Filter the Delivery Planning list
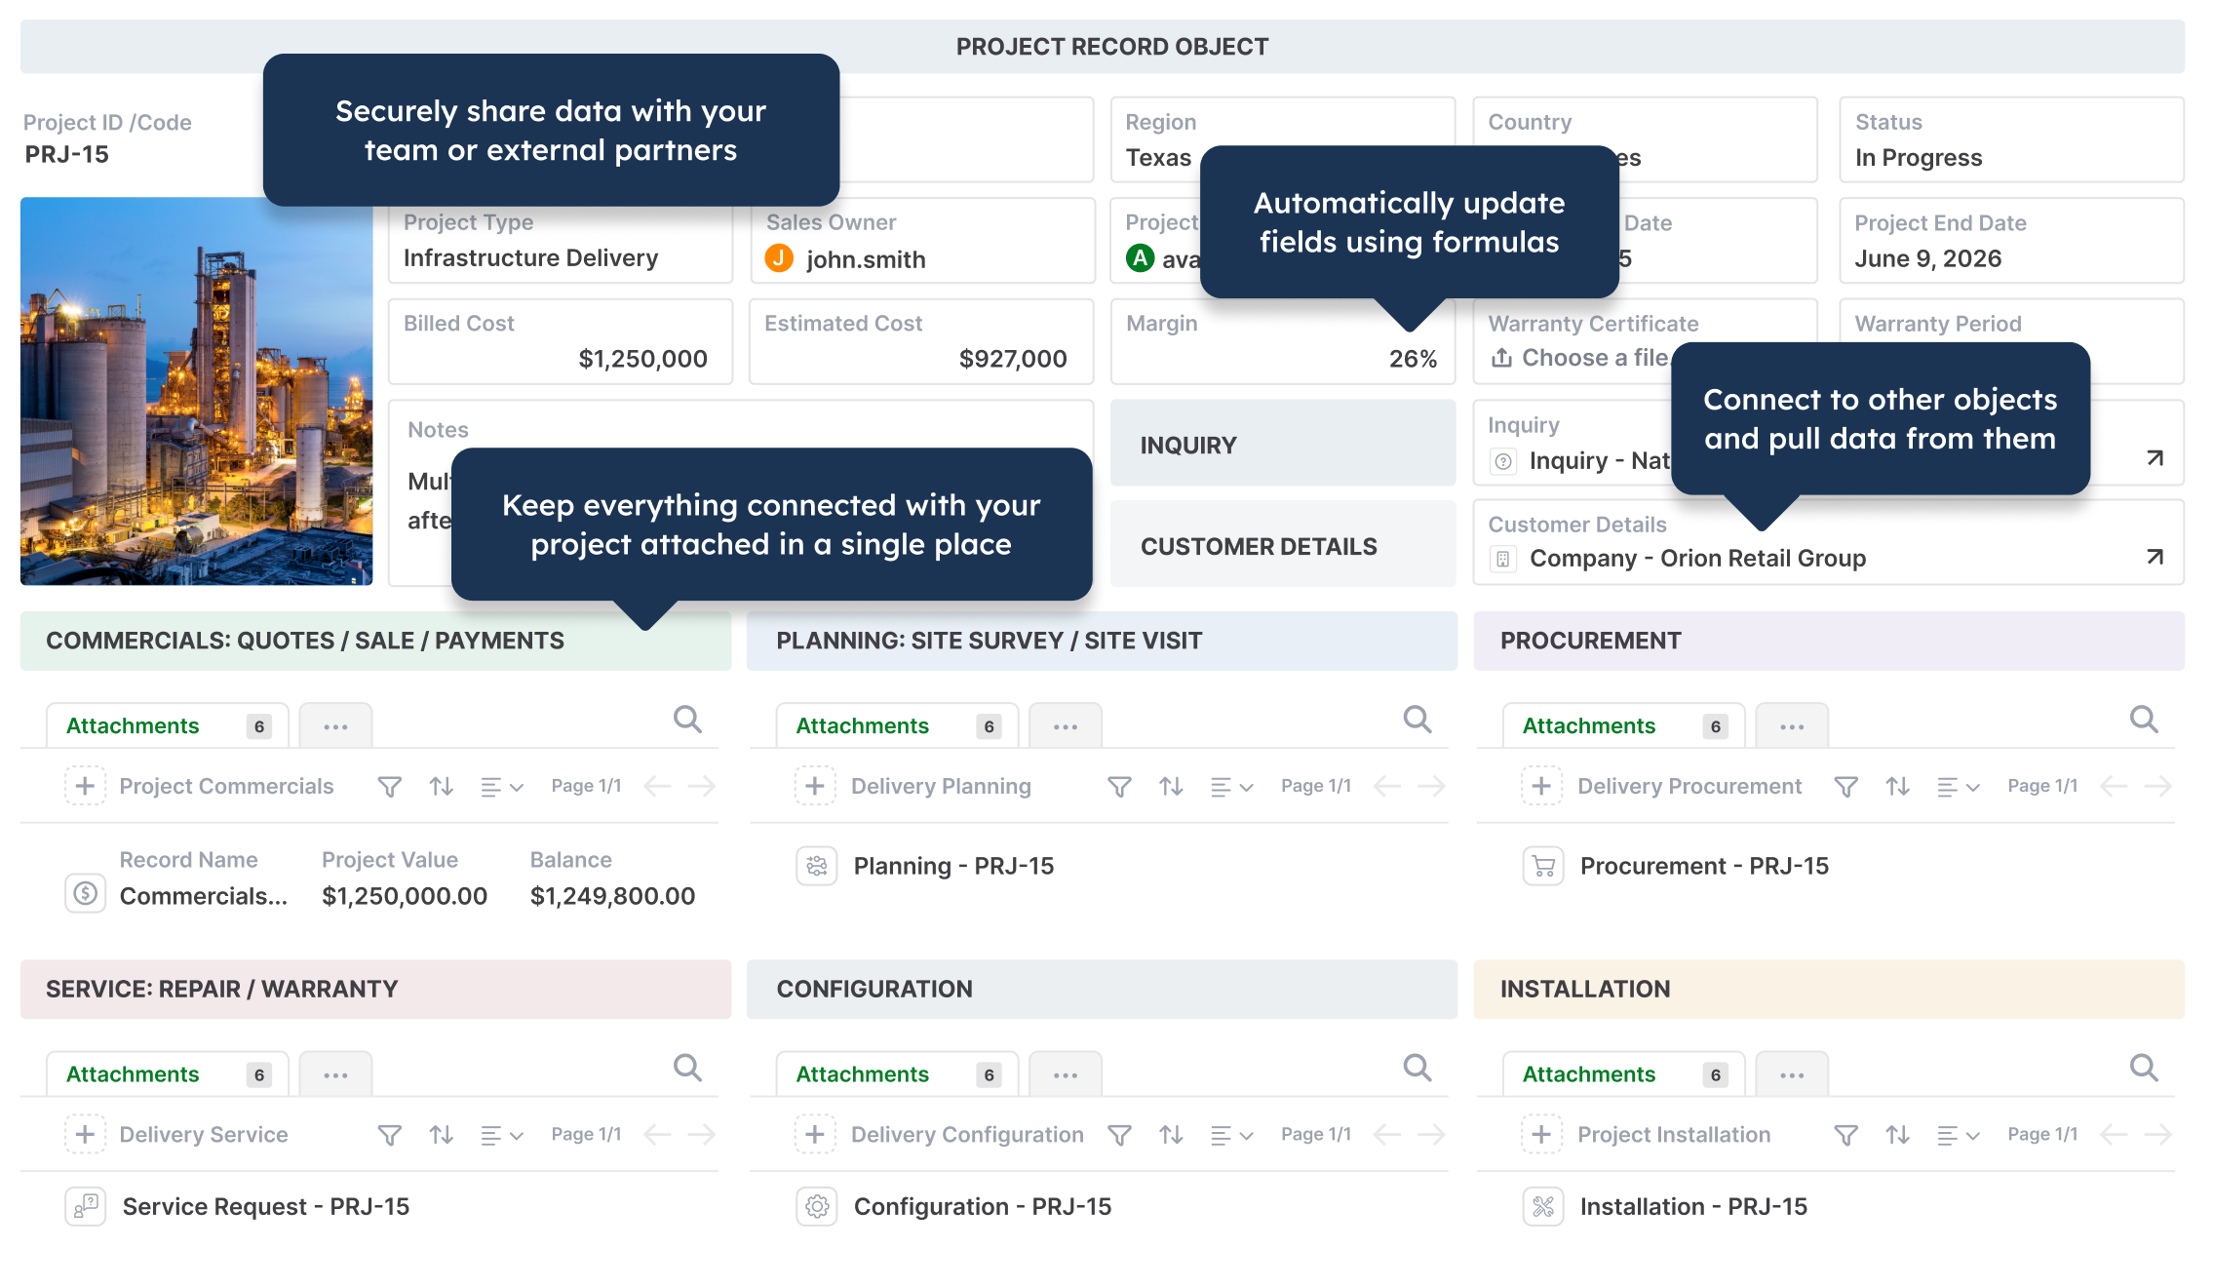This screenshot has height=1288, width=2213. click(1119, 785)
